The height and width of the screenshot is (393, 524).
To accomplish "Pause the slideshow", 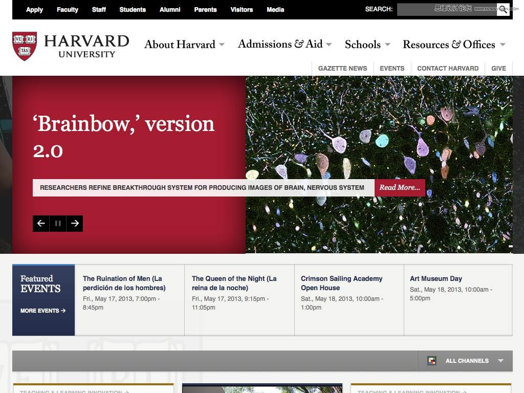I will click(x=58, y=223).
